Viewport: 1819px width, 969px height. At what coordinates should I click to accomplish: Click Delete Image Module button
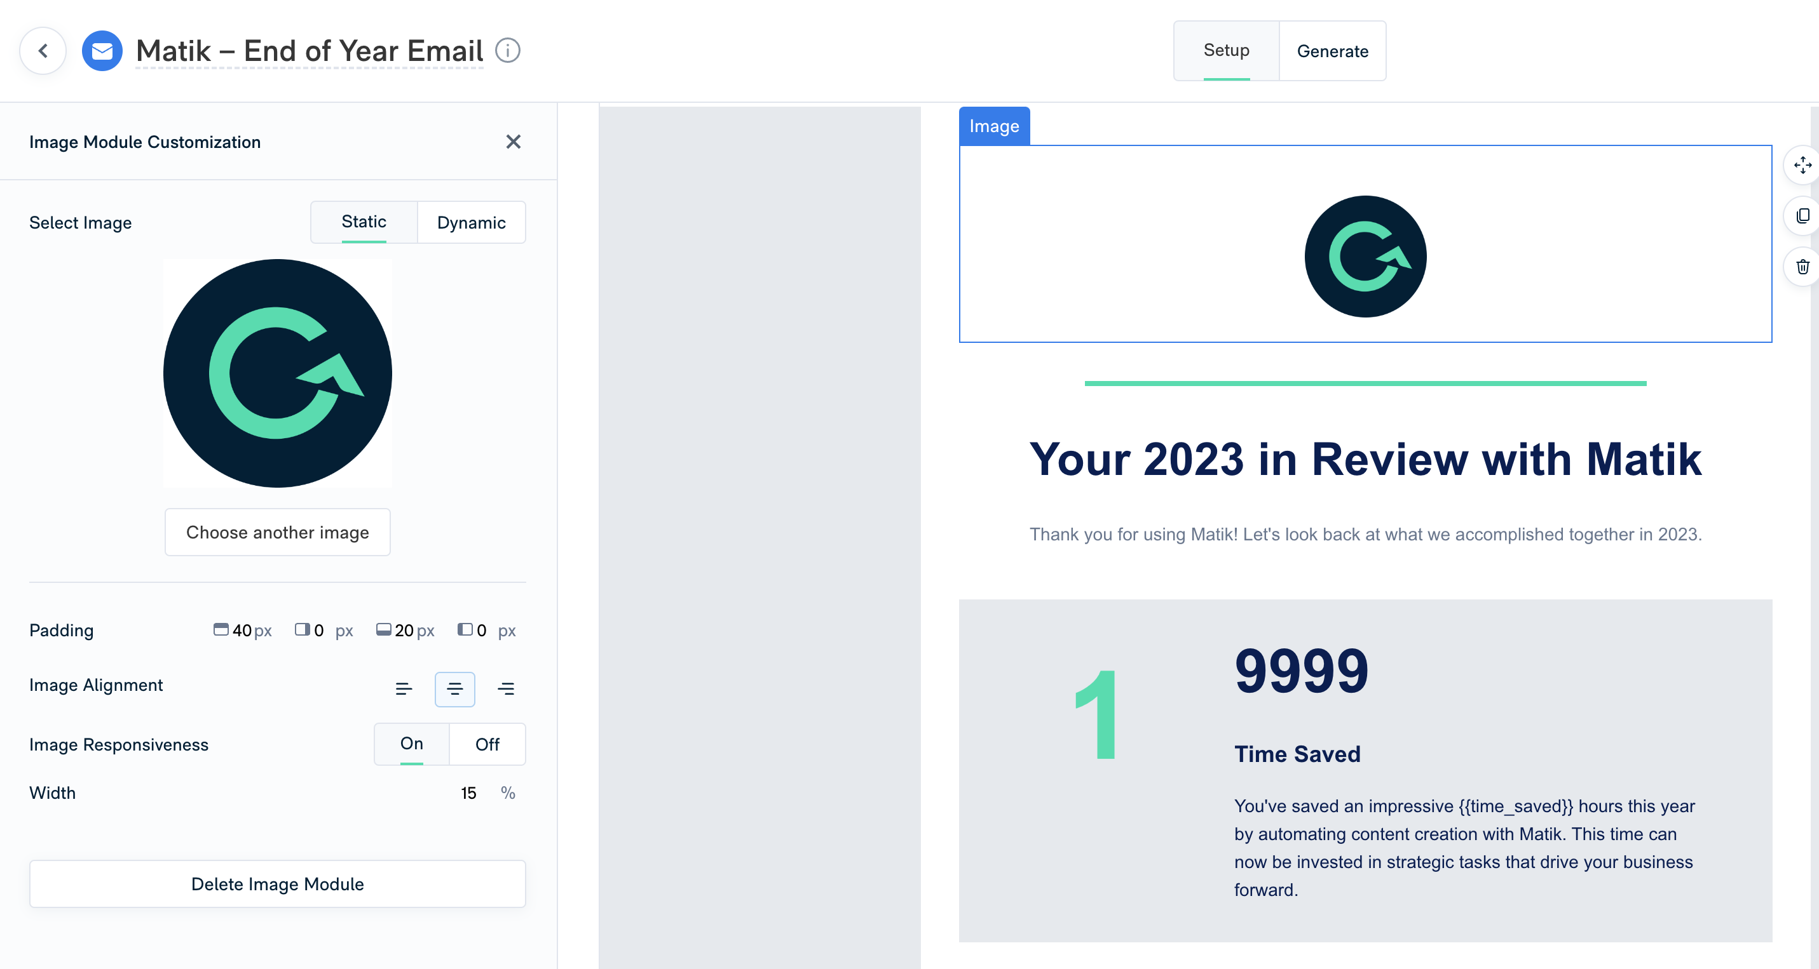(x=278, y=885)
